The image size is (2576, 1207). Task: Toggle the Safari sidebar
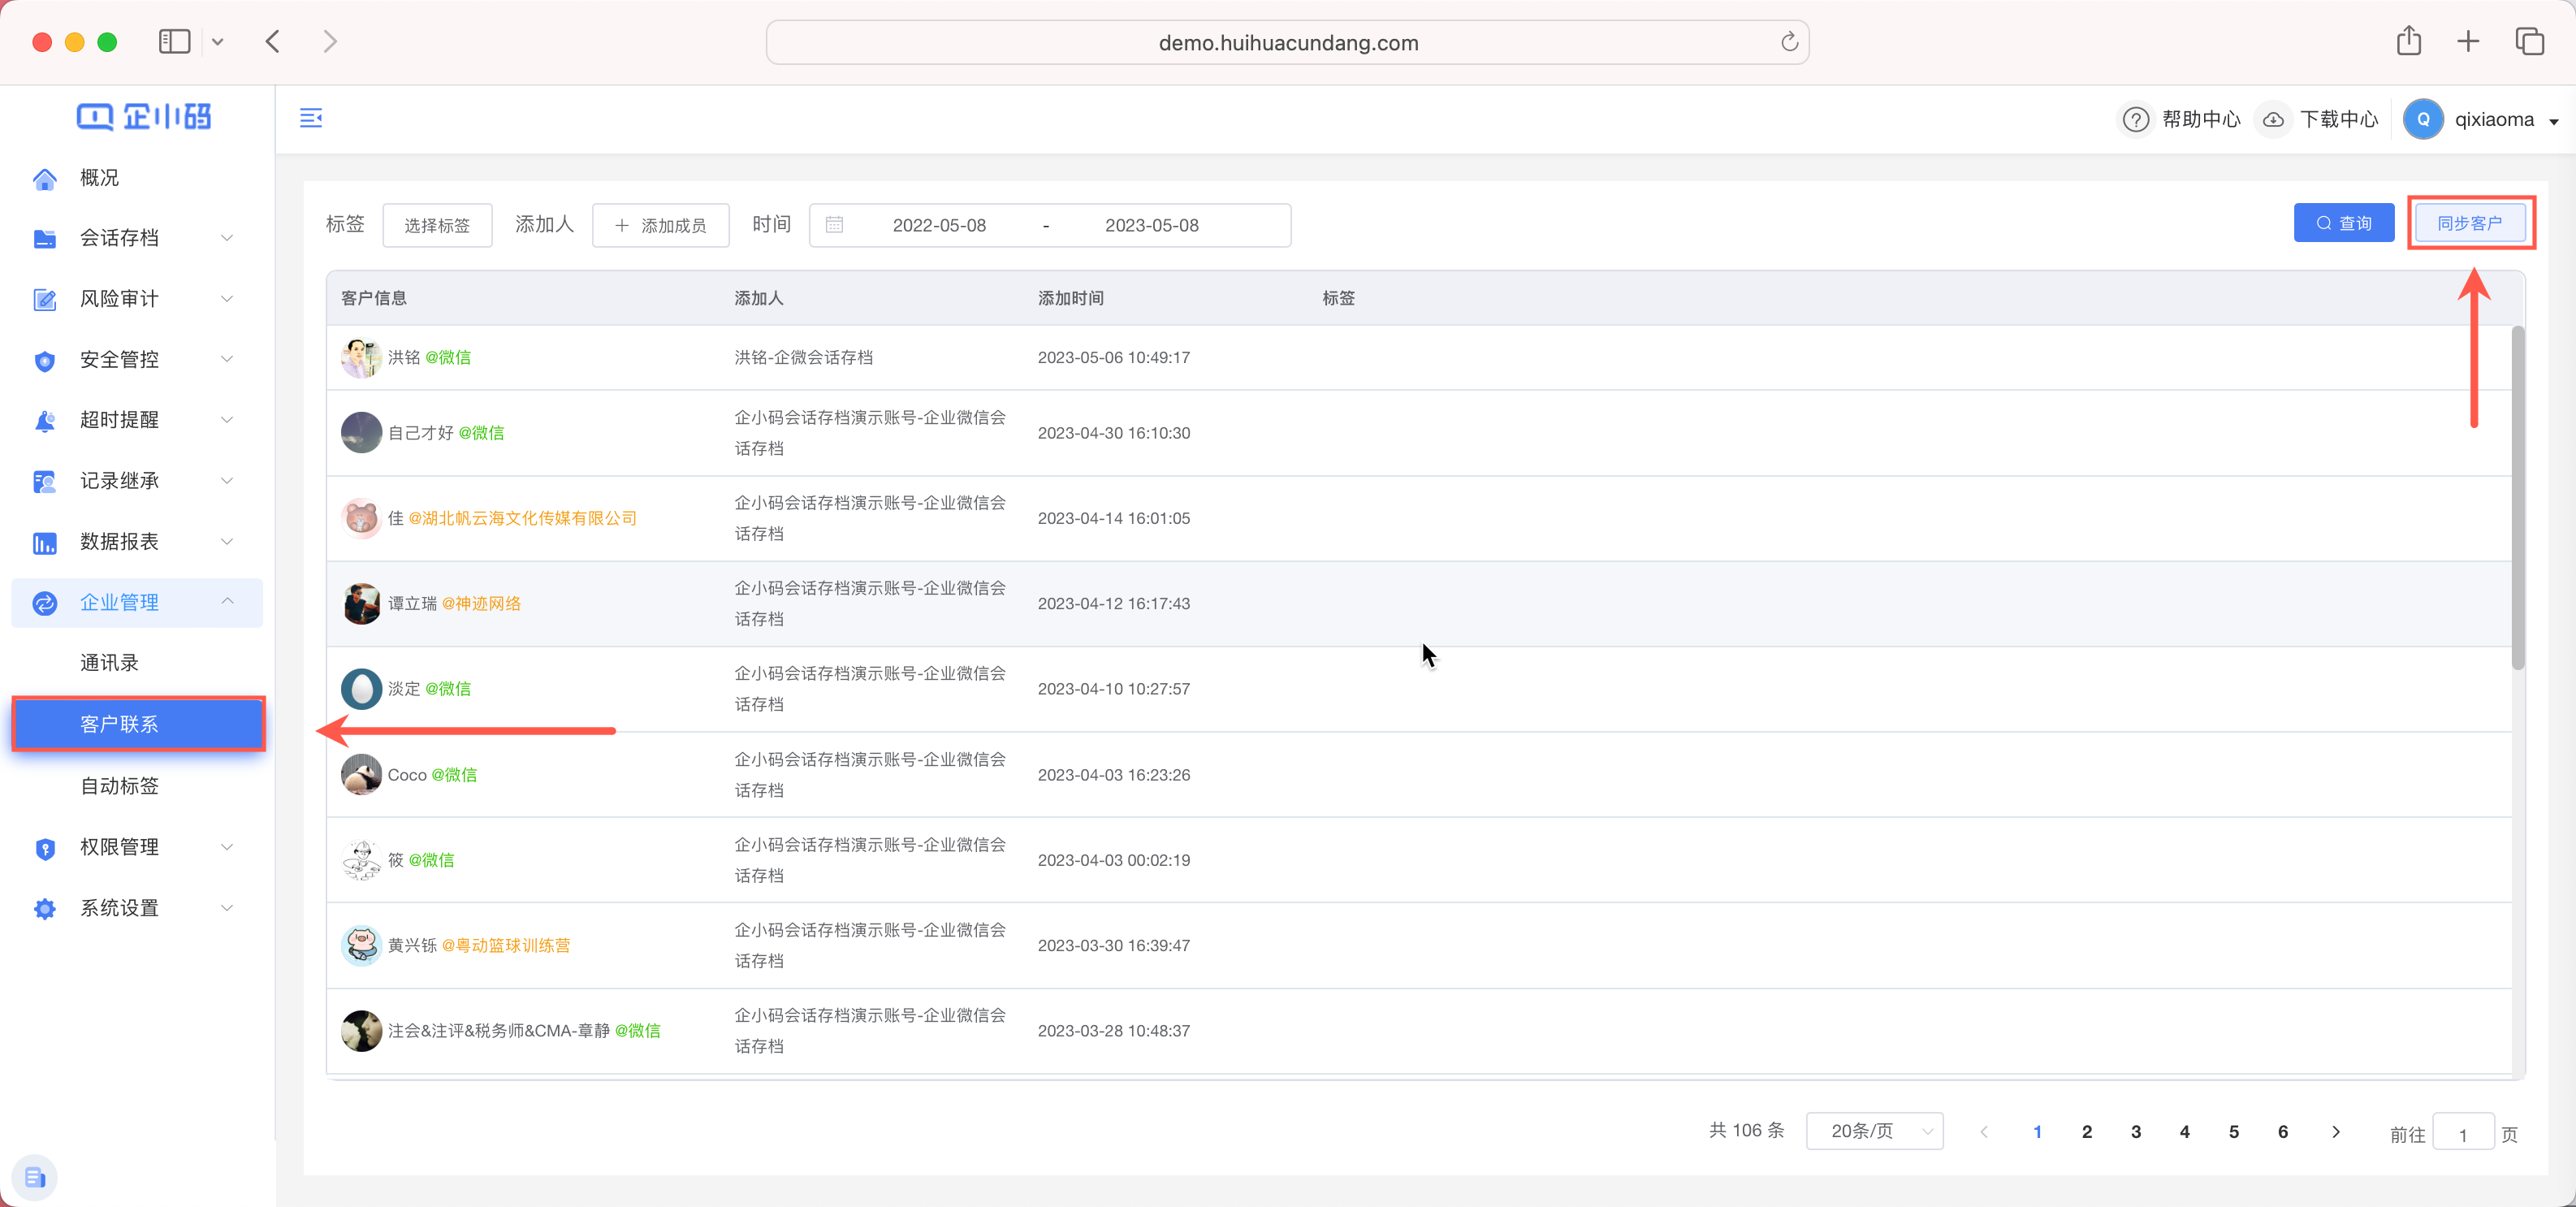[174, 41]
